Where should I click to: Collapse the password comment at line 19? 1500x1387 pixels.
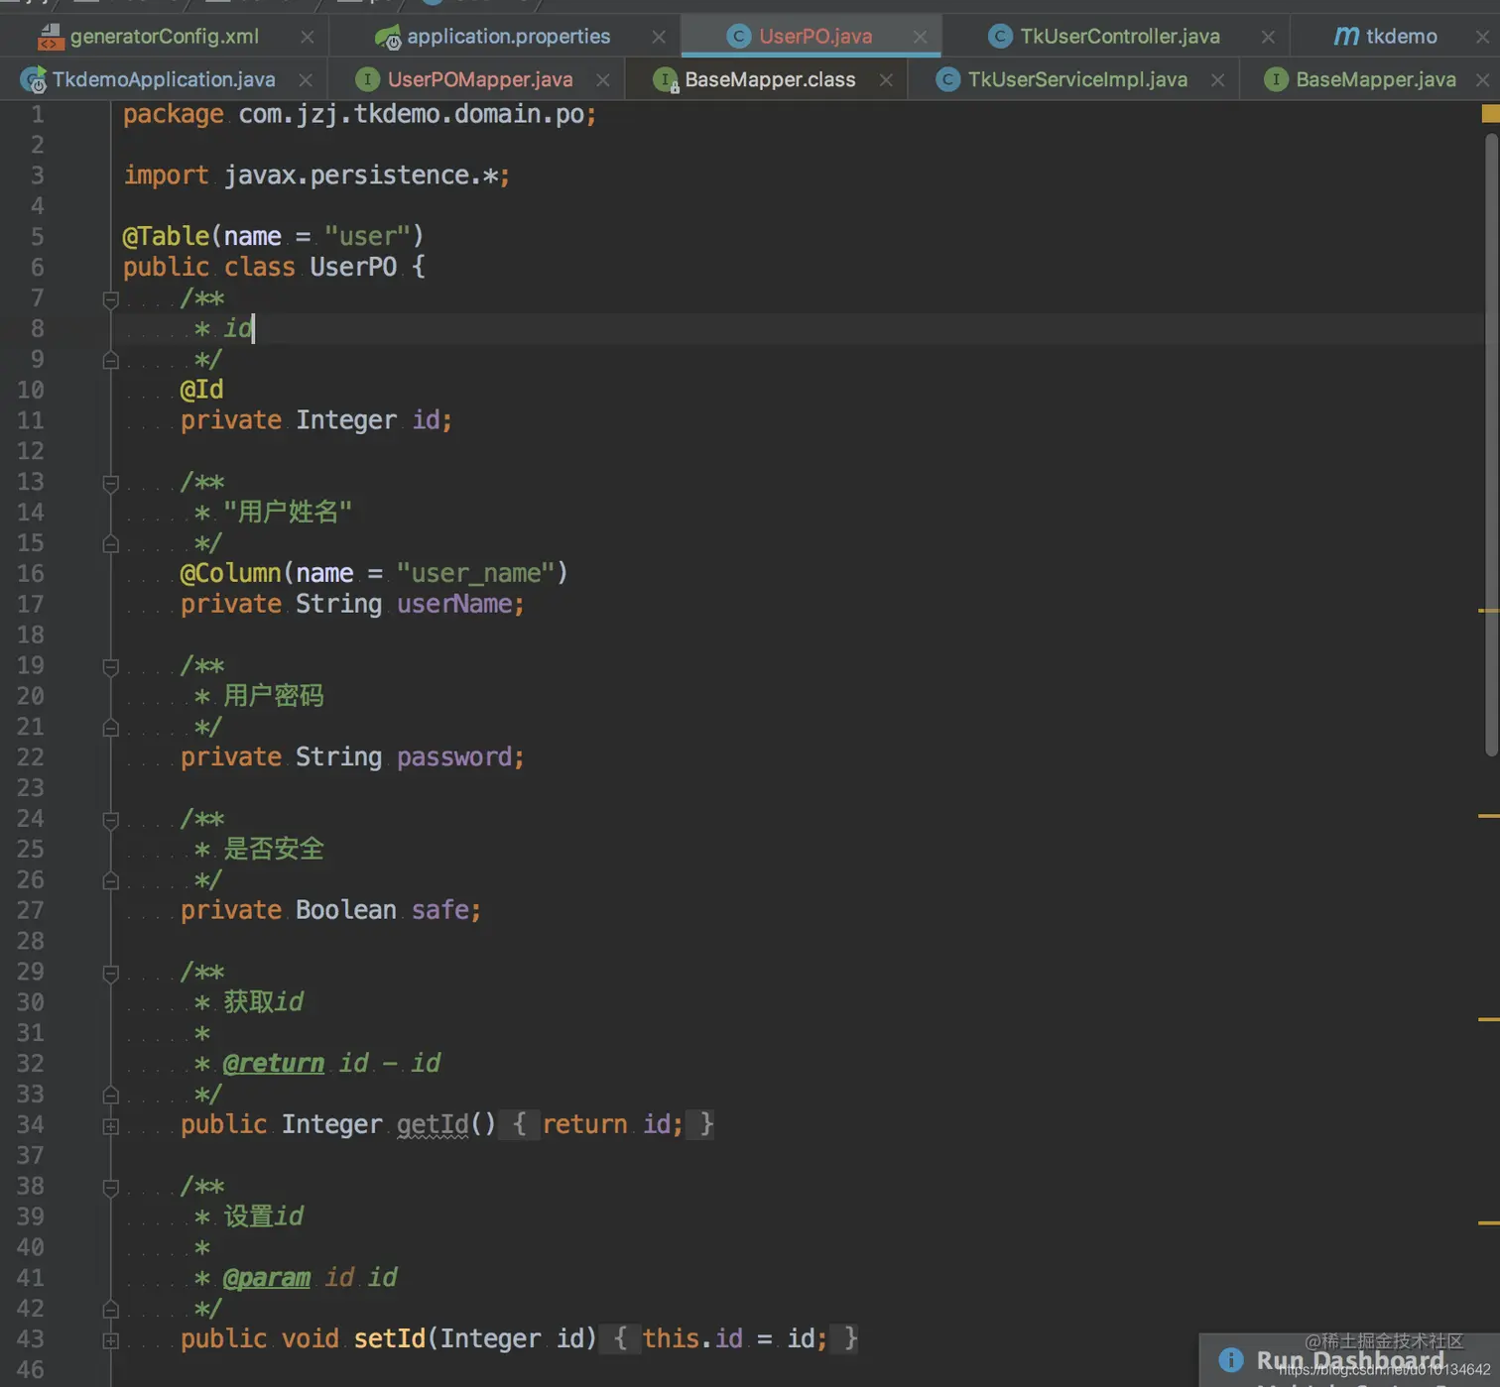click(111, 666)
